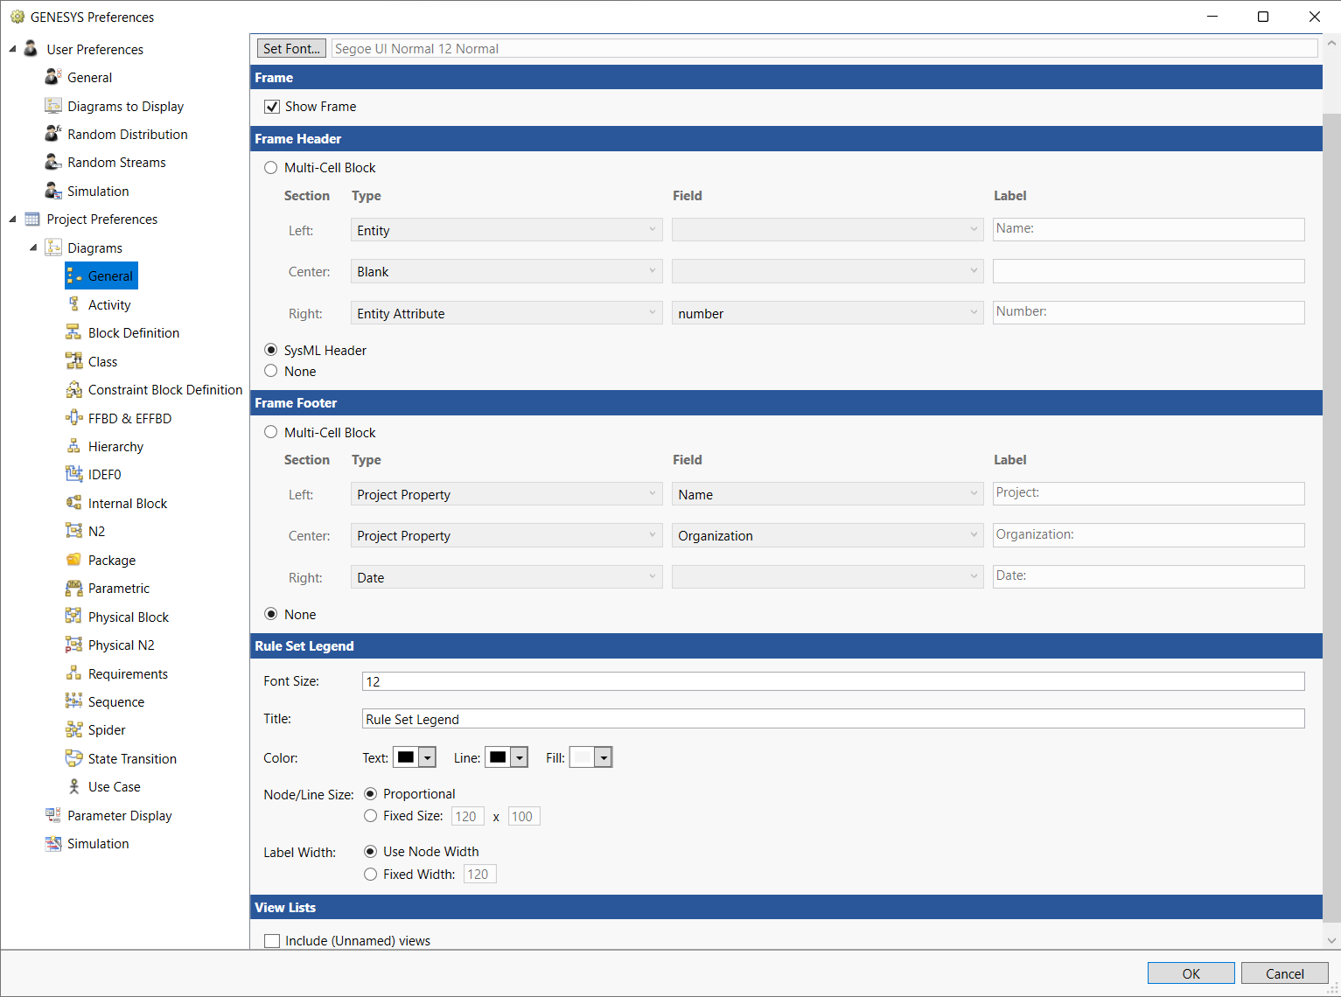Click the Set Font... button
The height and width of the screenshot is (997, 1341).
291,49
